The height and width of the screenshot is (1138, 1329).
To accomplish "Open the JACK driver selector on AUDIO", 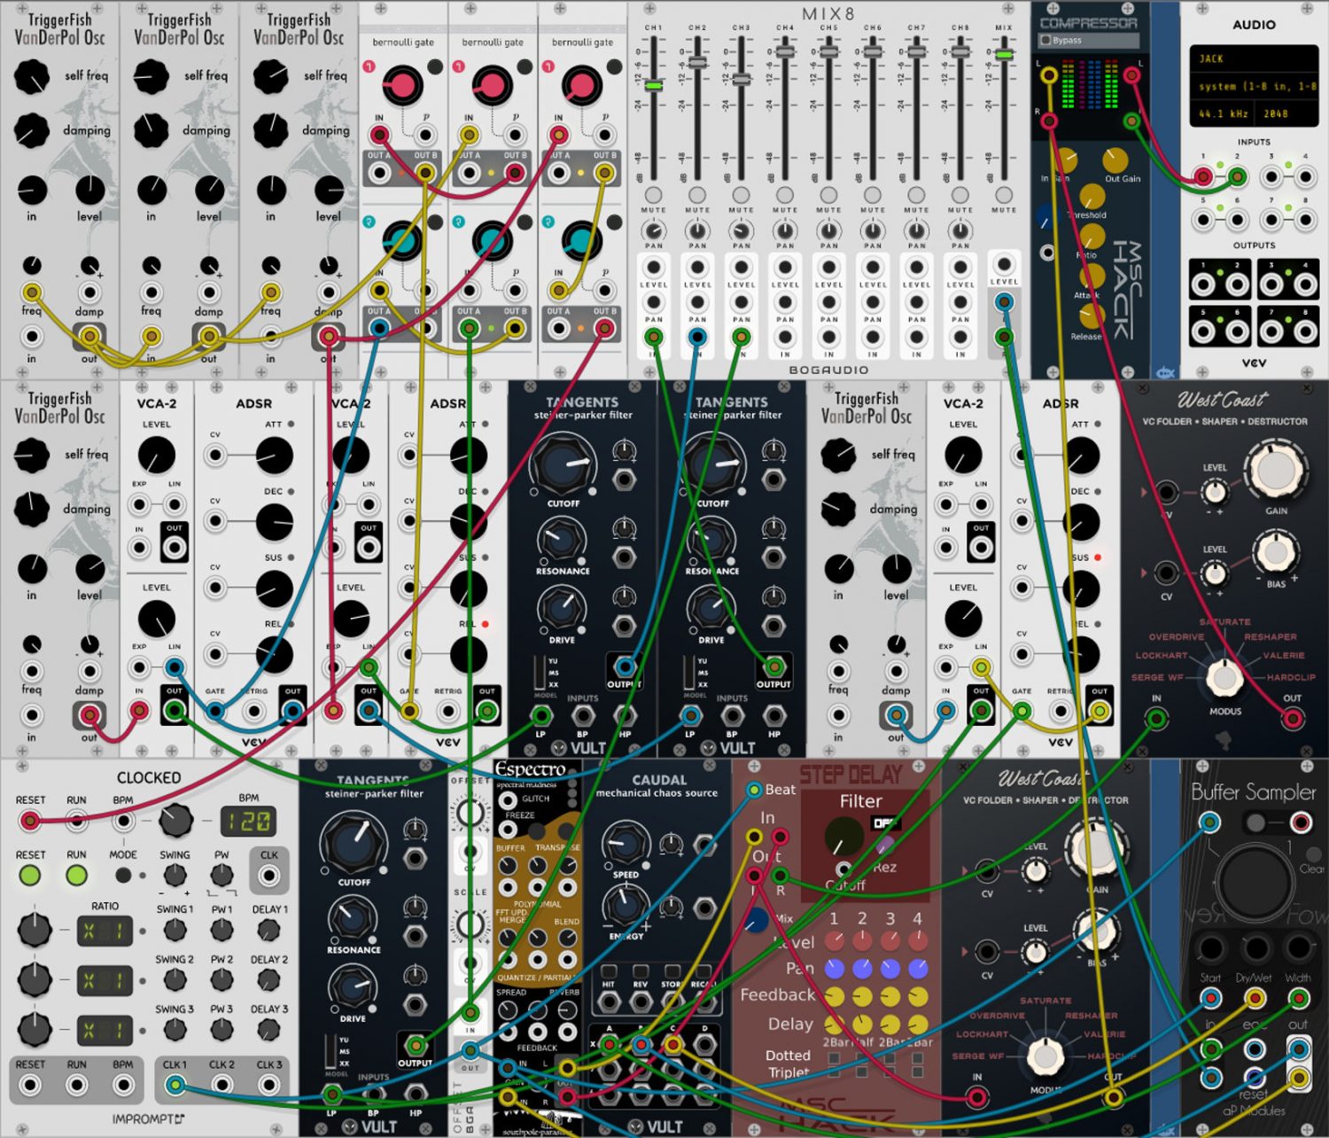I will [1254, 58].
